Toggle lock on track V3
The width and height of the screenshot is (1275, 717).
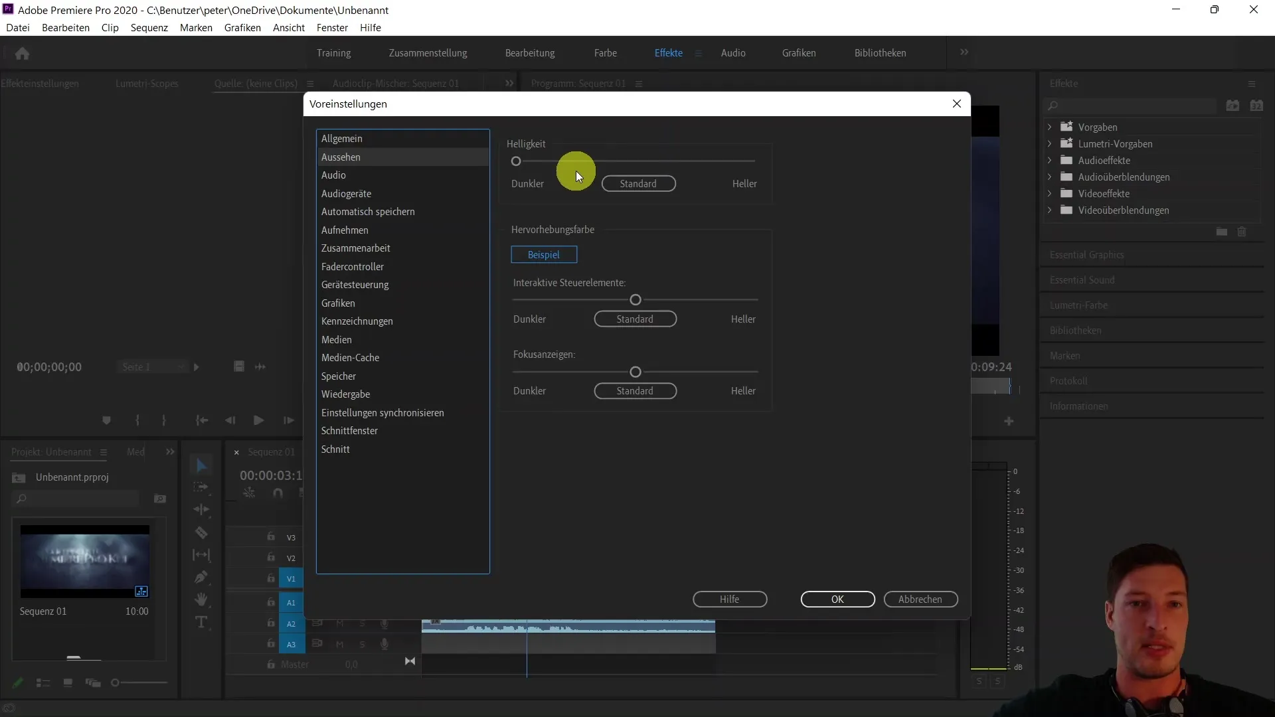pos(271,536)
